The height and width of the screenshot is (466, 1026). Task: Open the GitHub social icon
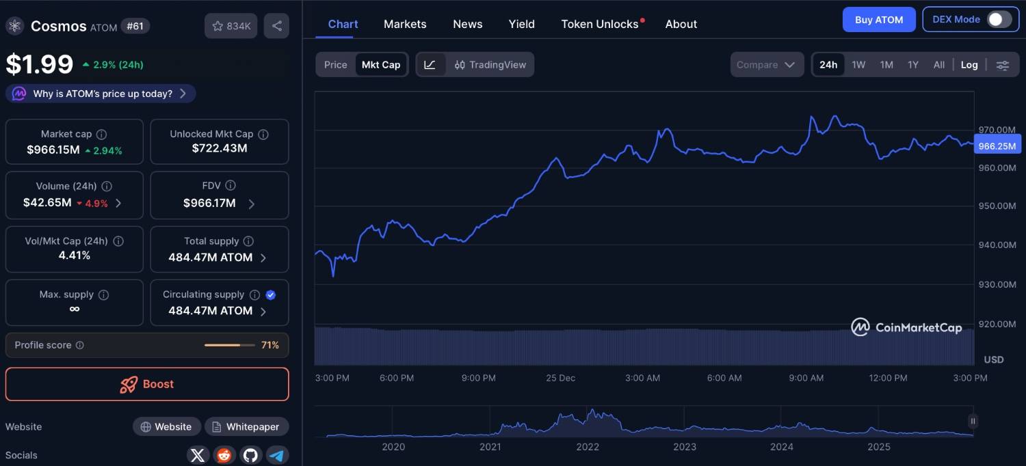[x=250, y=455]
